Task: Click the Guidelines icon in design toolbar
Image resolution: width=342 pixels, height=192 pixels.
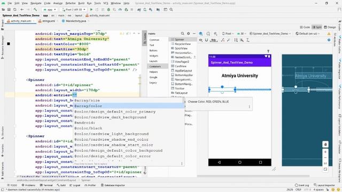Action: click(248, 40)
